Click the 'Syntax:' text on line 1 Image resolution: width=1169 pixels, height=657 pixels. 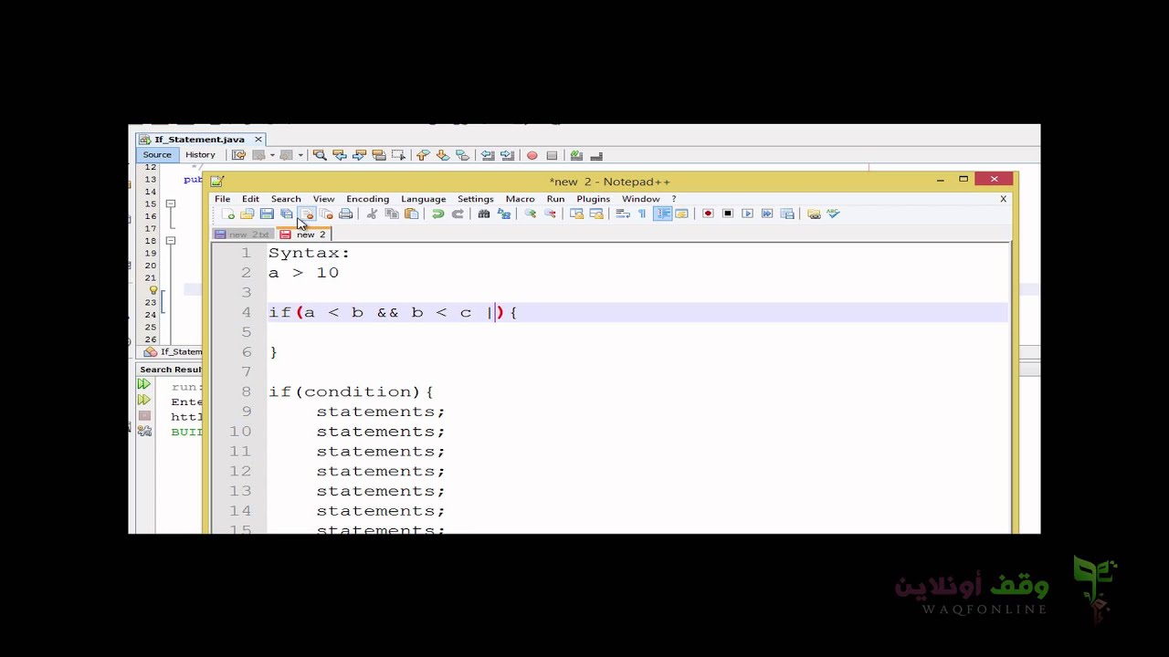[309, 253]
